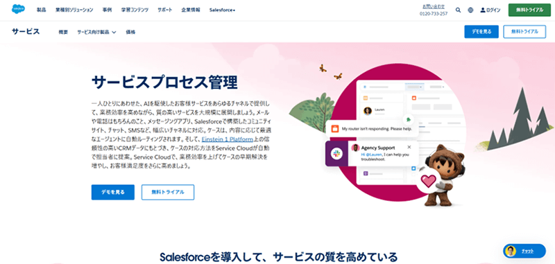Screen dimensions: 555x264
Task: Click the お問い合わせ link
Action: point(434,7)
